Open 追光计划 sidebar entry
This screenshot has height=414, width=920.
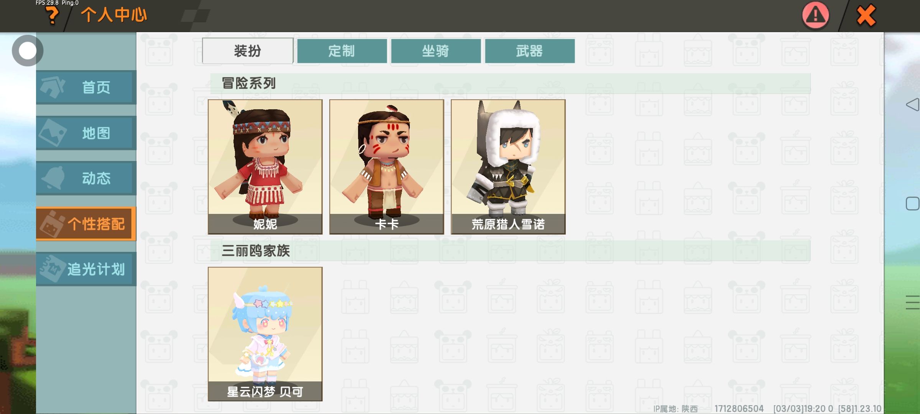click(86, 269)
